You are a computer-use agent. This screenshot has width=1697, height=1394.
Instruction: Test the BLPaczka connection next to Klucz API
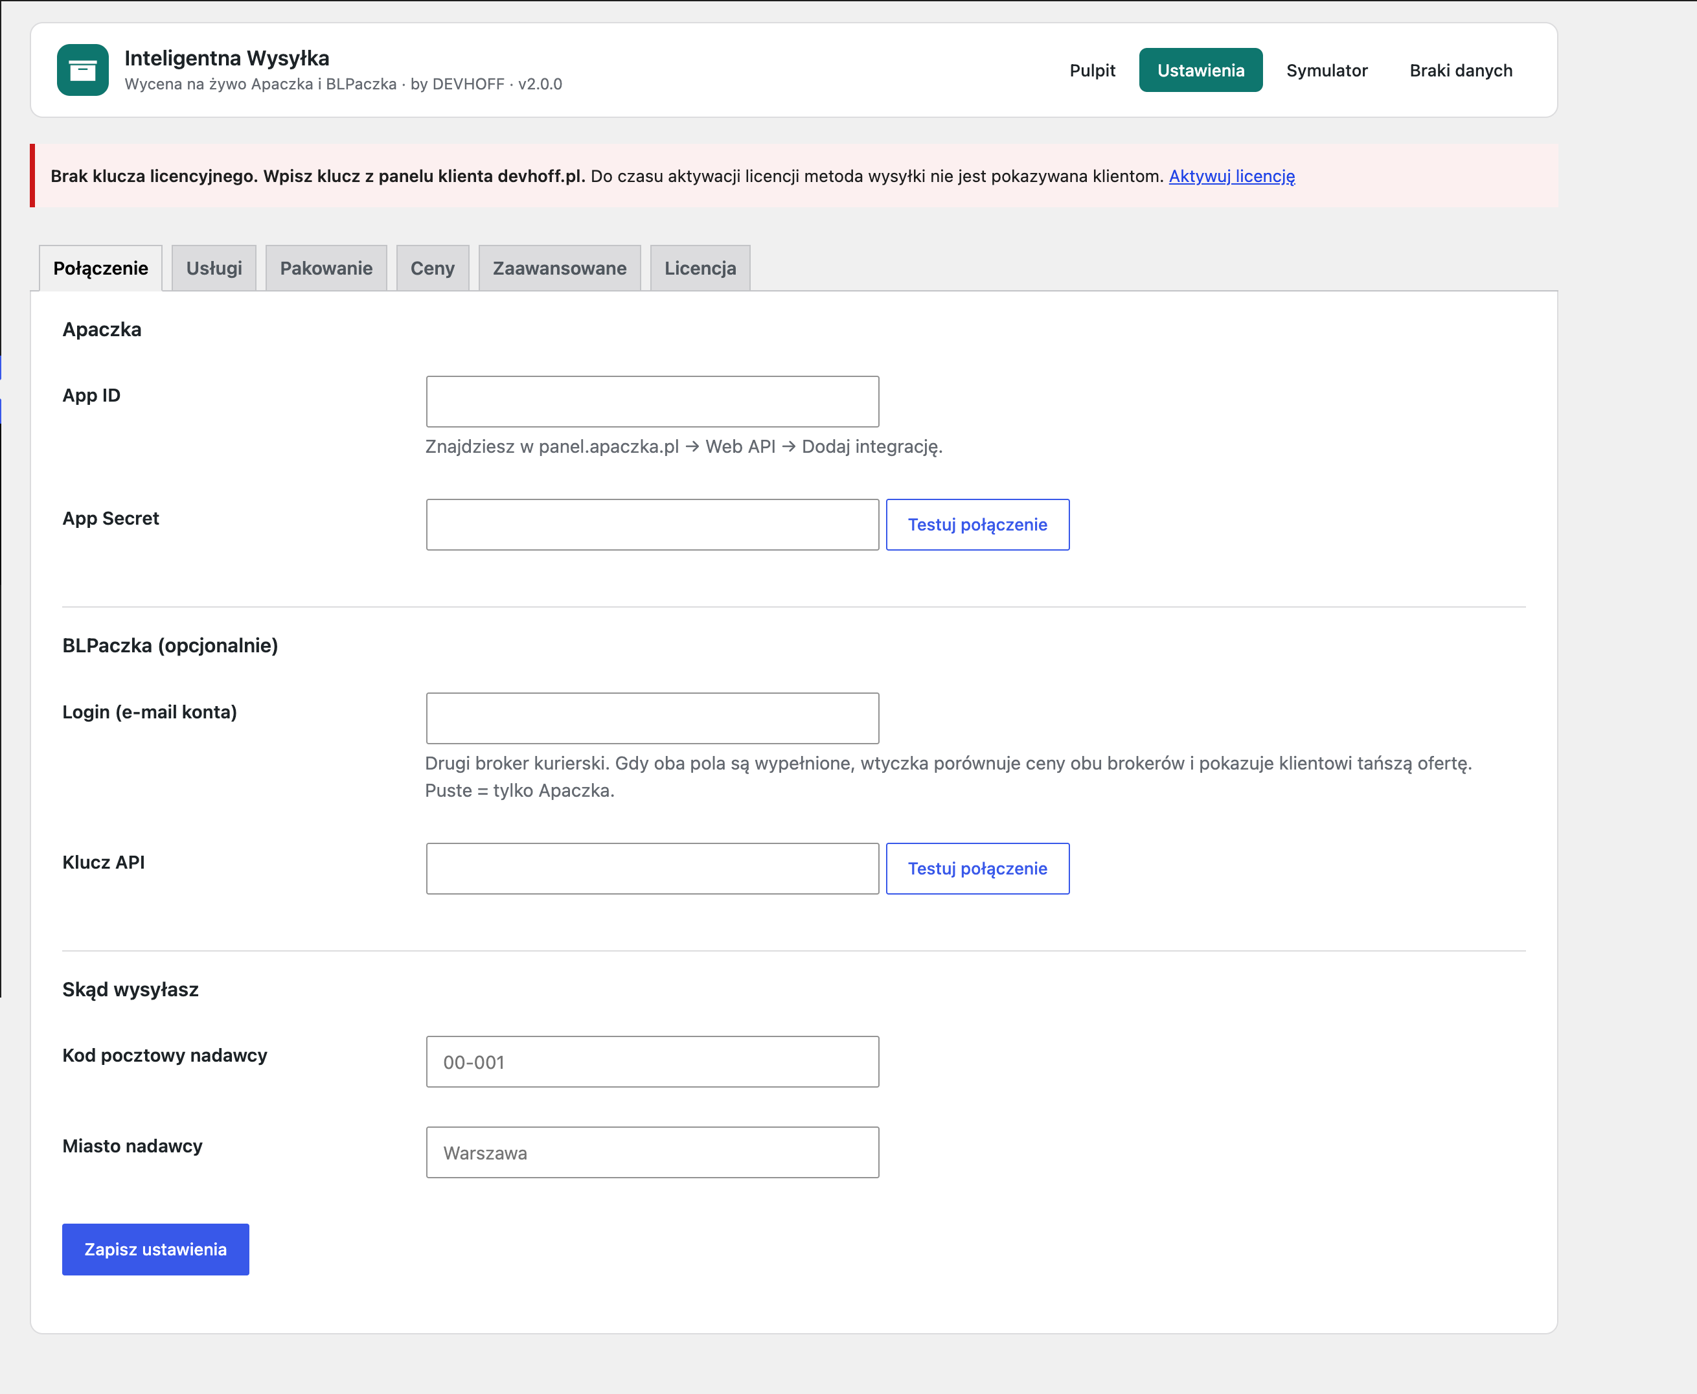coord(977,868)
